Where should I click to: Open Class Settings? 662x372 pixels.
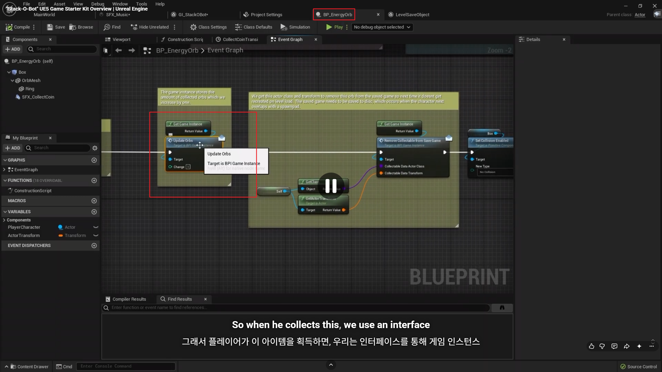[x=208, y=27]
